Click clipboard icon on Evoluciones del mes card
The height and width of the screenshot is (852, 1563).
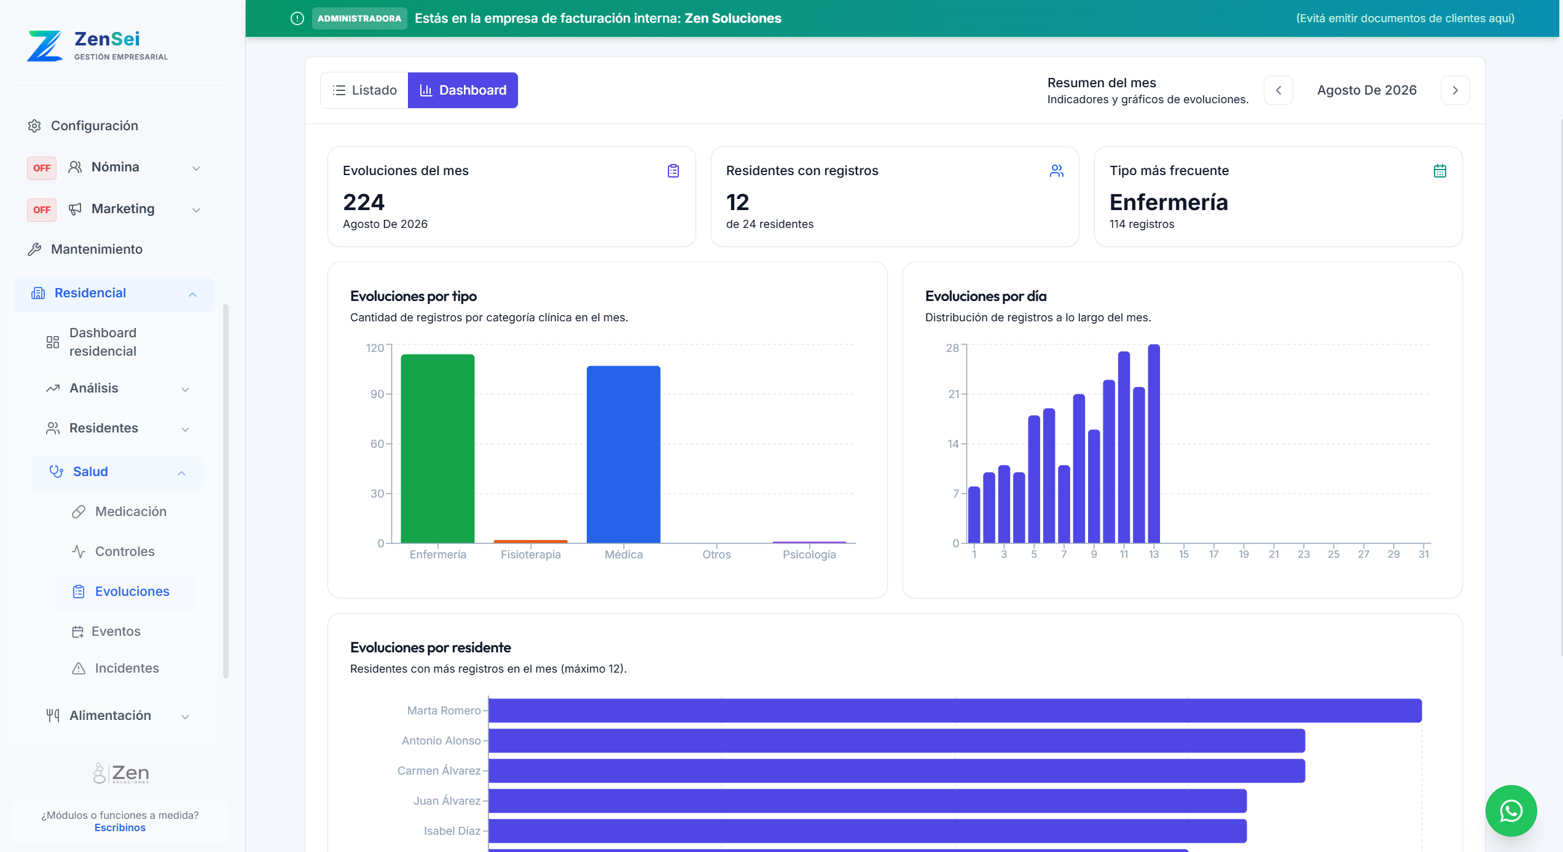pyautogui.click(x=673, y=171)
